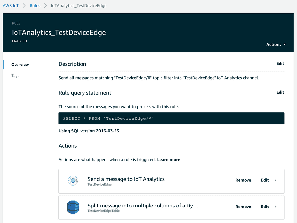Go to AWS IoT in the breadcrumb
This screenshot has height=223, width=297.
[x=11, y=6]
